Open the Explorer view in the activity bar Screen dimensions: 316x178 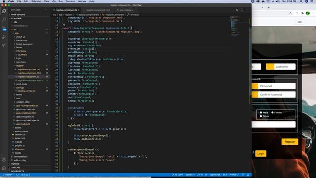[4, 11]
